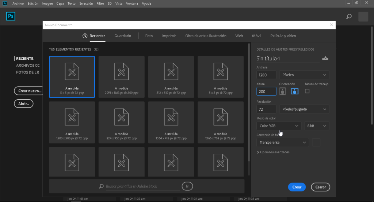Select RECIENTE in start screen sidebar
The width and height of the screenshot is (374, 202).
pos(24,59)
